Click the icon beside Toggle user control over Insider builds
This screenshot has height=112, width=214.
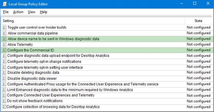[4, 27]
